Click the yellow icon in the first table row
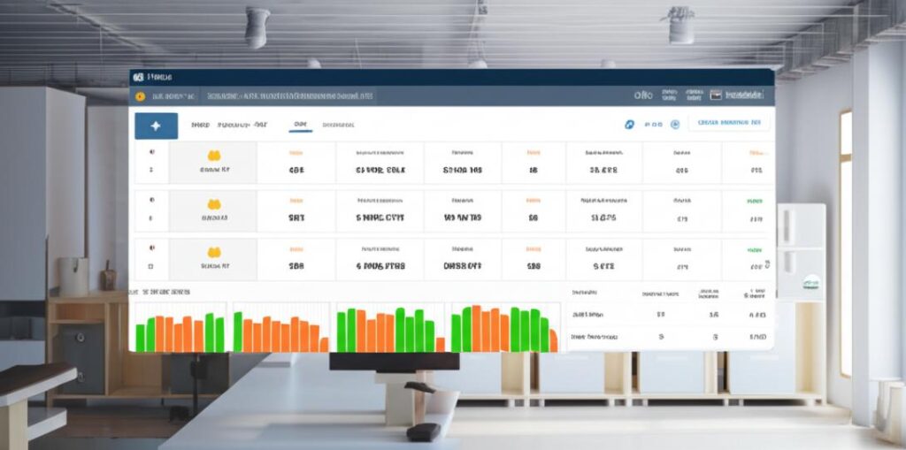The height and width of the screenshot is (450, 906). coord(212,156)
